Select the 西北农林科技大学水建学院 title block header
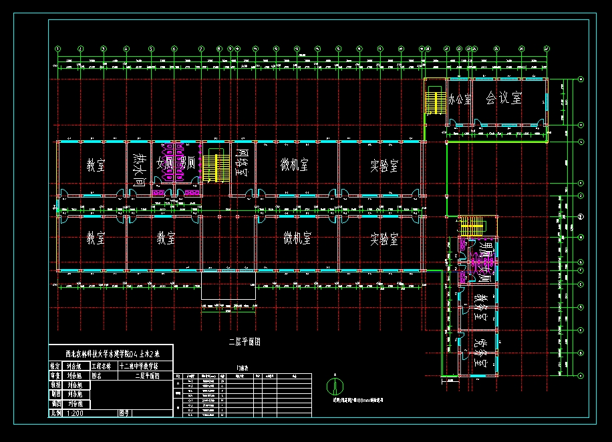This screenshot has width=612, height=442. [112, 355]
